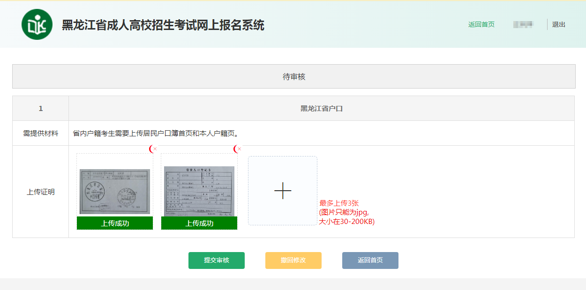Click the red upload limit hint text

[x=346, y=212]
